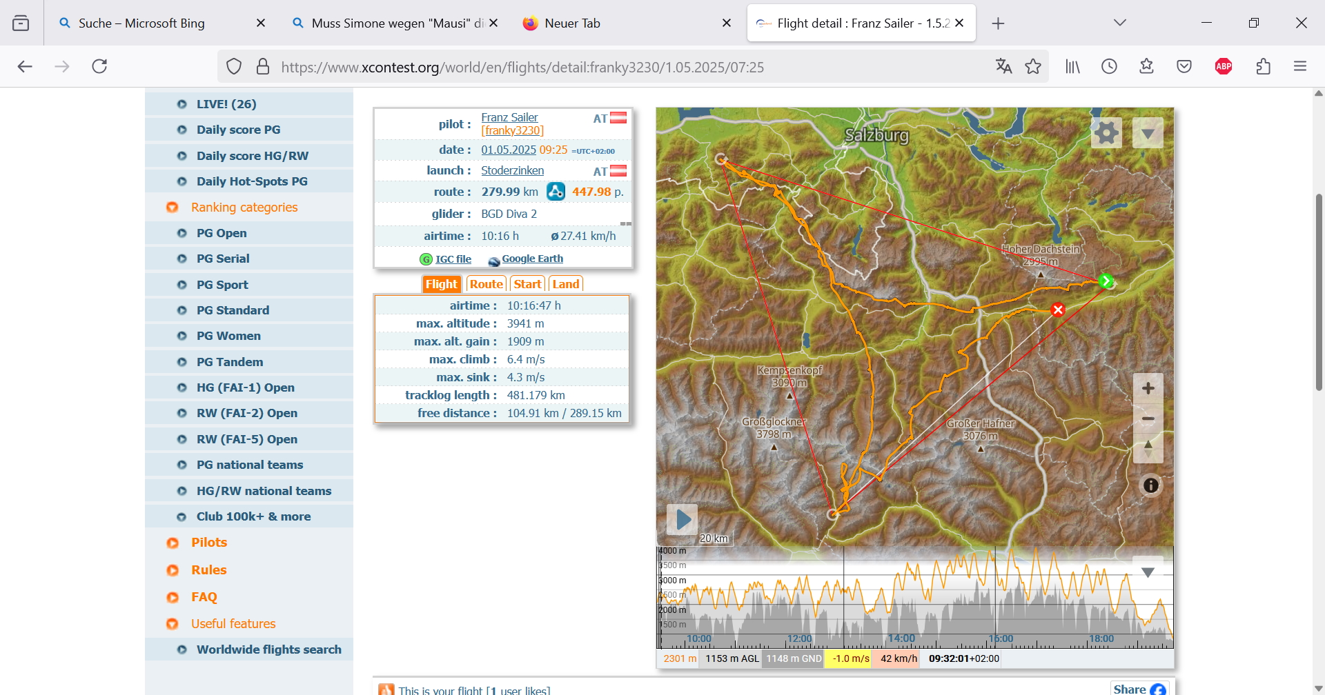
Task: Click the Share Facebook button
Action: click(1139, 689)
